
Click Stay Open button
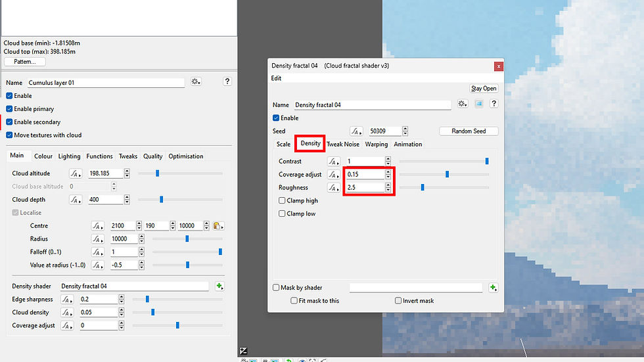484,89
